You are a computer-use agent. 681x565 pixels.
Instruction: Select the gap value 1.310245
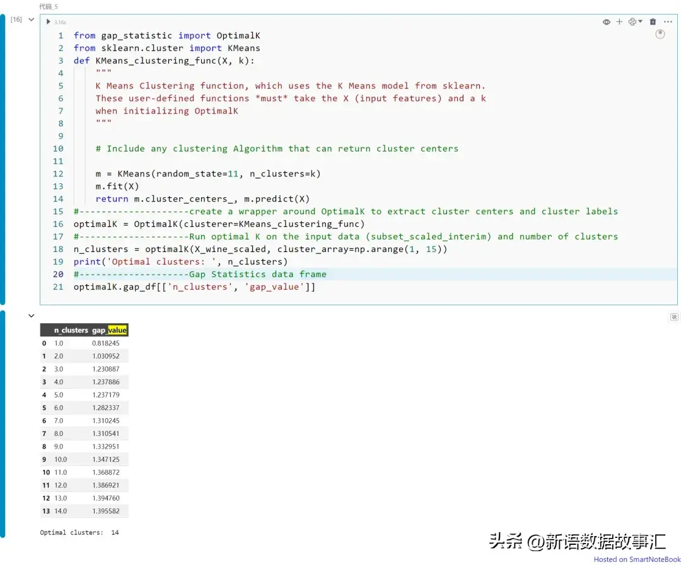[x=105, y=421]
